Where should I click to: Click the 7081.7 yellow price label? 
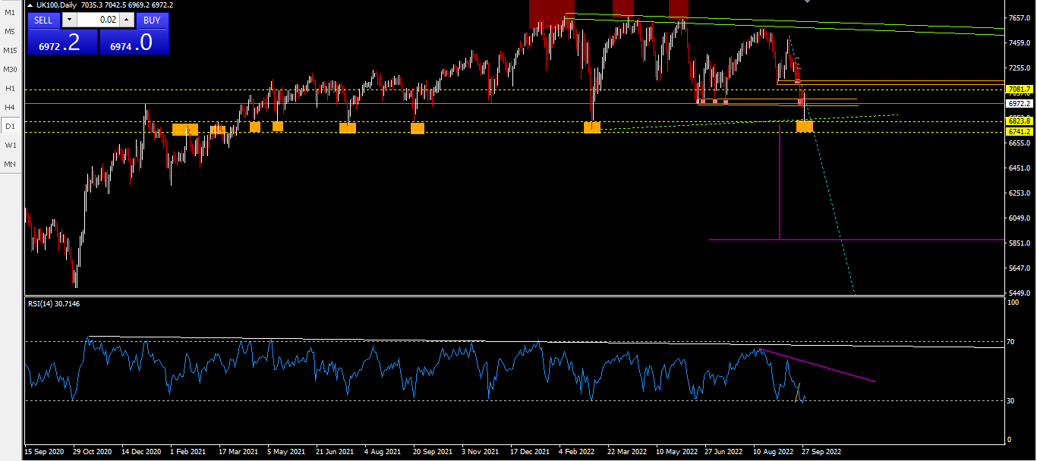(x=1020, y=89)
